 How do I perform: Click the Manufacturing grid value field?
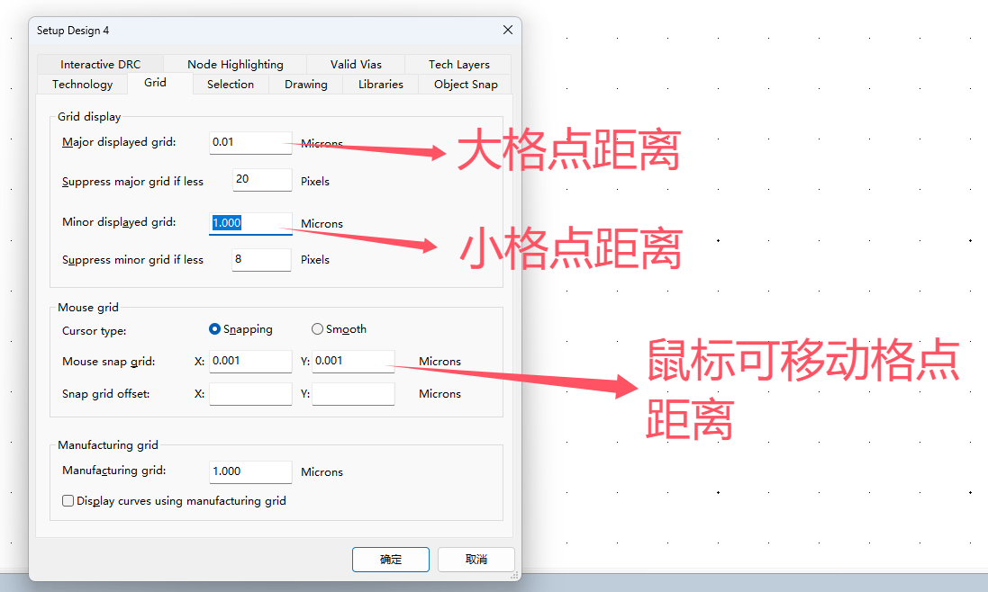tap(250, 471)
